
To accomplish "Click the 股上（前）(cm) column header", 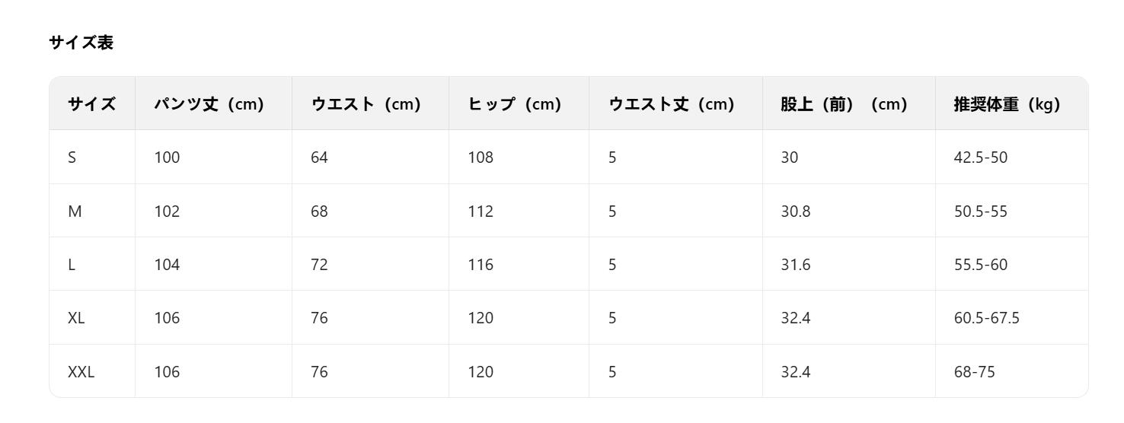I will pyautogui.click(x=844, y=104).
